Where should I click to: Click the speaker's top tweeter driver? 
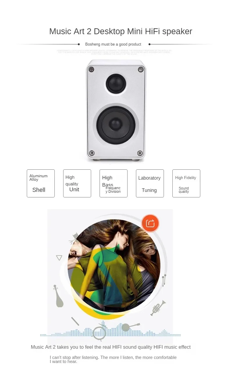coord(116,84)
